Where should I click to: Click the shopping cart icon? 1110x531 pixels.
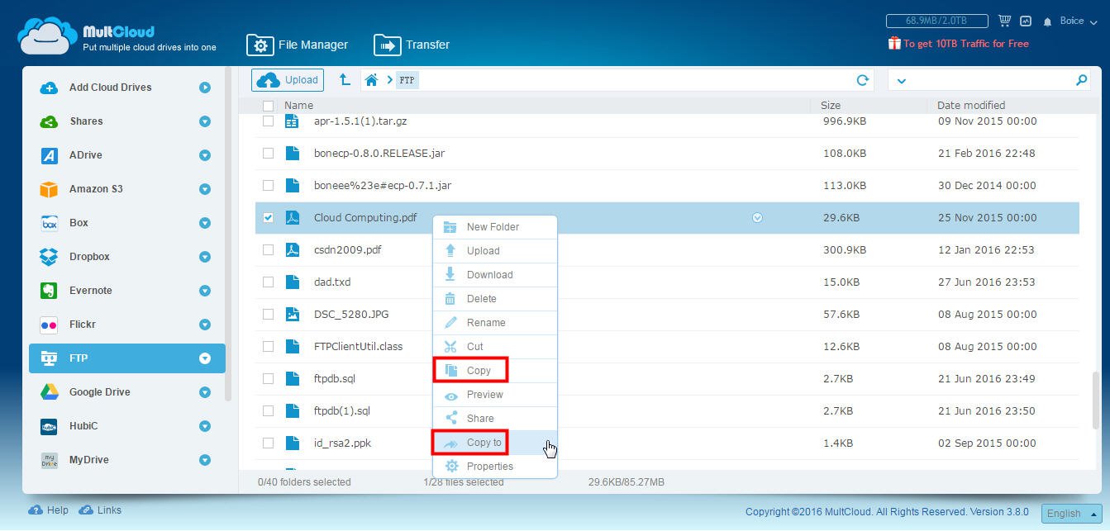tap(1004, 21)
